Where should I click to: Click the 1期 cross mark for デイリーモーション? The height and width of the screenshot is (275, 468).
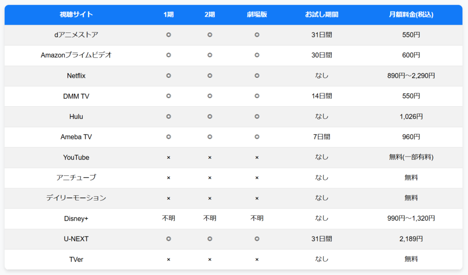[168, 198]
